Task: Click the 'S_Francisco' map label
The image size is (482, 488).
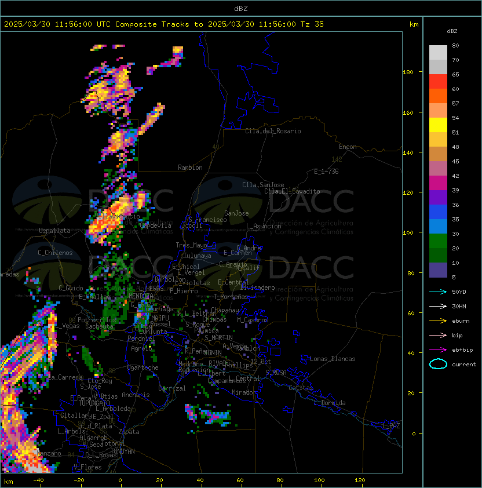Action: [207, 220]
